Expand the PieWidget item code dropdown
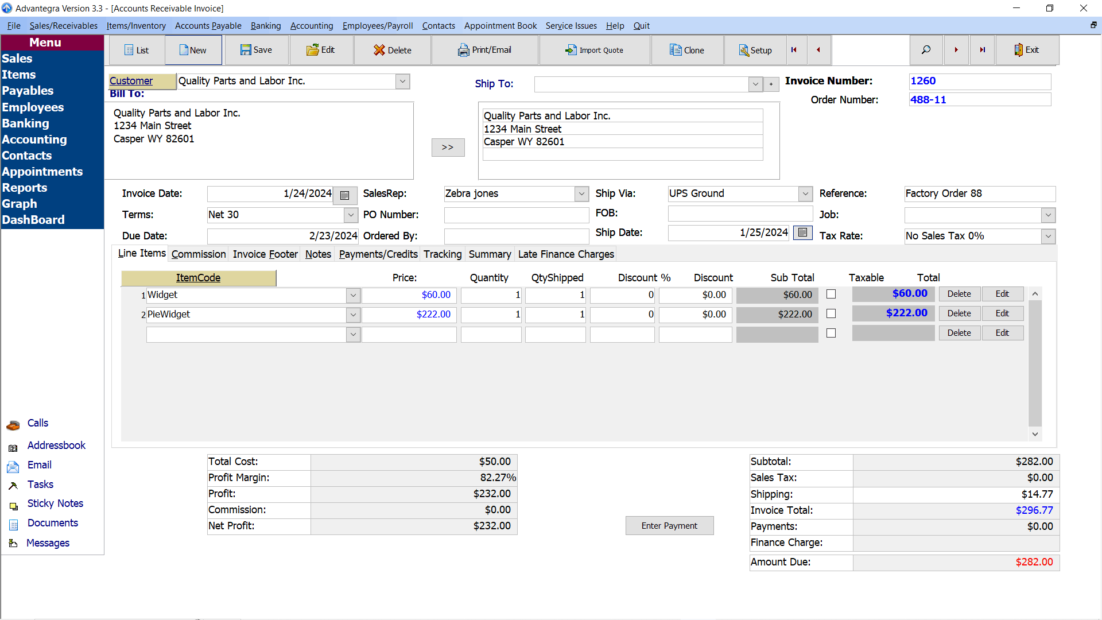This screenshot has width=1102, height=620. (x=353, y=315)
